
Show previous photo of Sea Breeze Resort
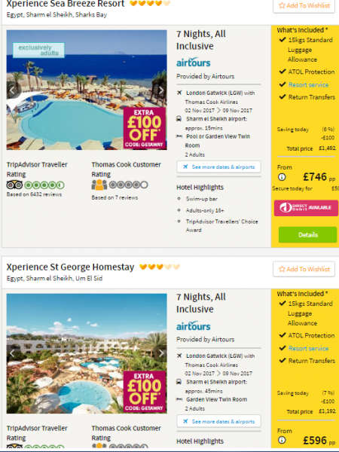coord(12,90)
